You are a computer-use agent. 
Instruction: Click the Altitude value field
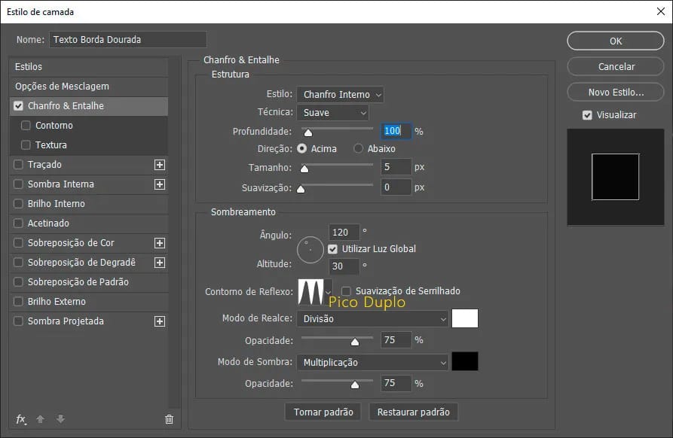tap(344, 266)
